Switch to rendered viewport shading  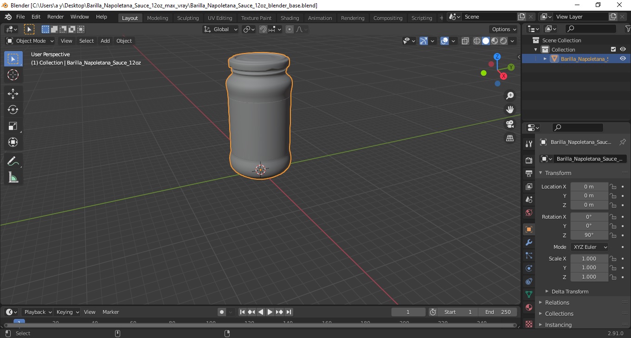(x=503, y=41)
